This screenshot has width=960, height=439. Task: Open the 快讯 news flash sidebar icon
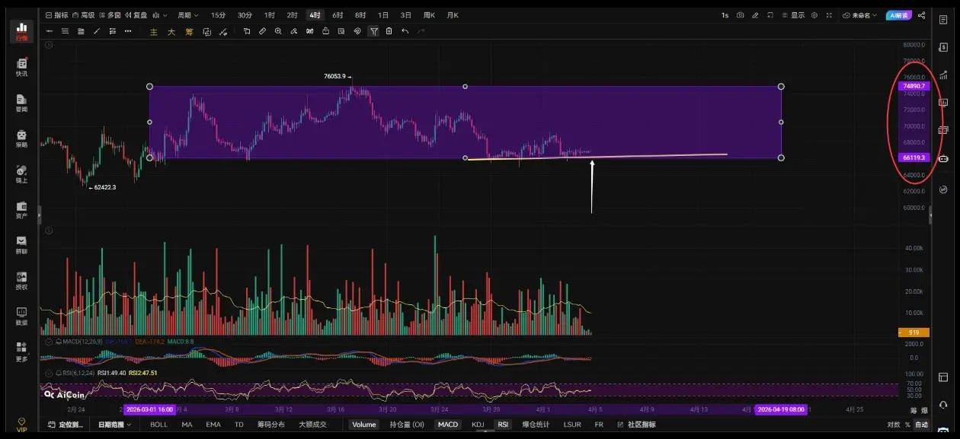coord(21,67)
